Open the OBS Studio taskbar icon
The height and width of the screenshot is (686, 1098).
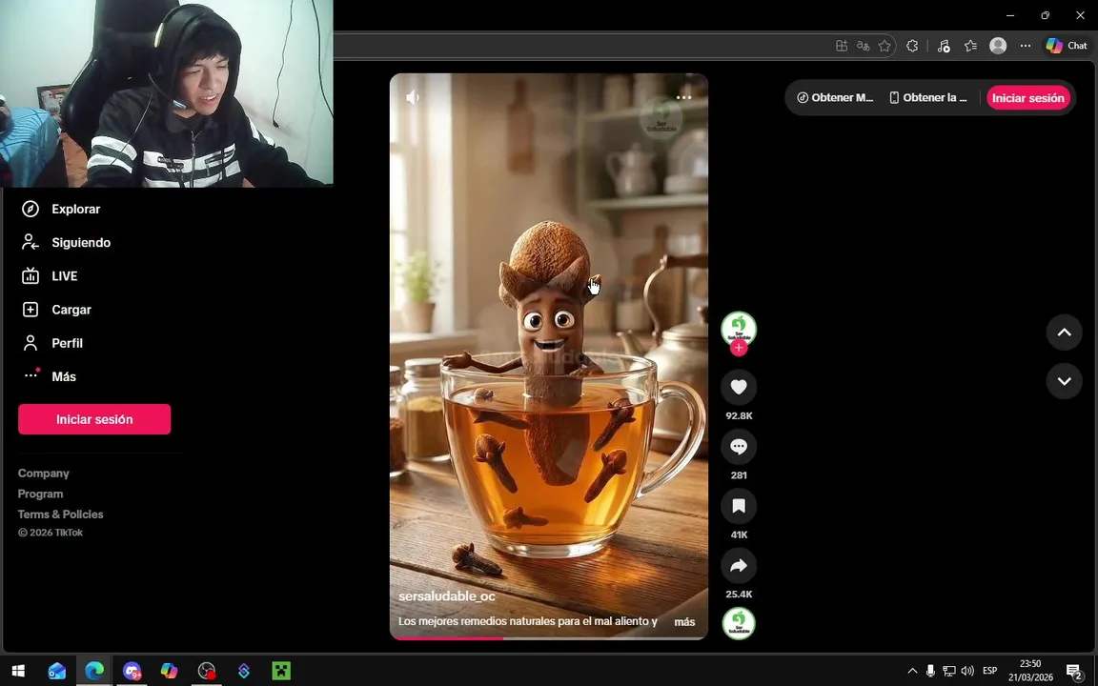(207, 671)
